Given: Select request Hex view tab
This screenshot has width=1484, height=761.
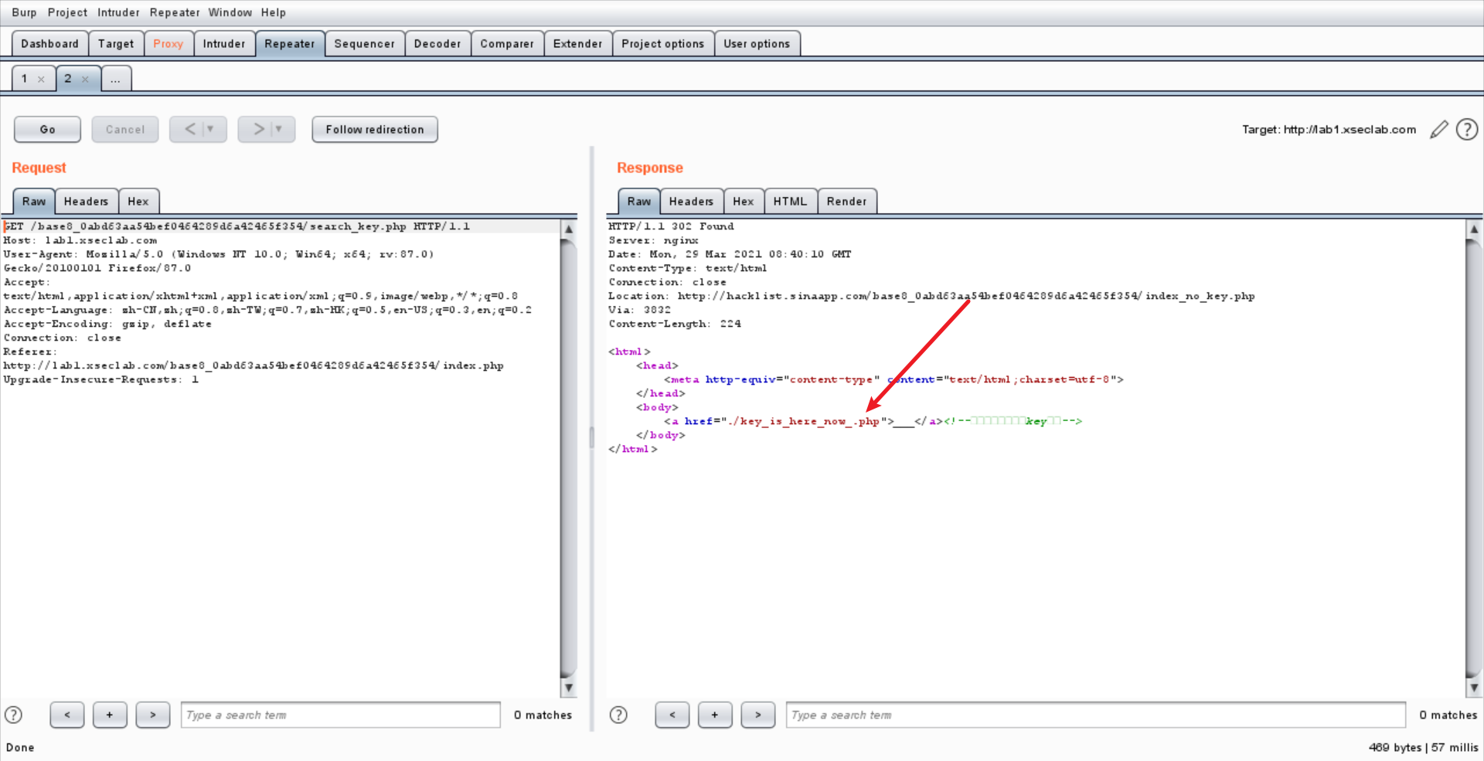Looking at the screenshot, I should [x=138, y=201].
